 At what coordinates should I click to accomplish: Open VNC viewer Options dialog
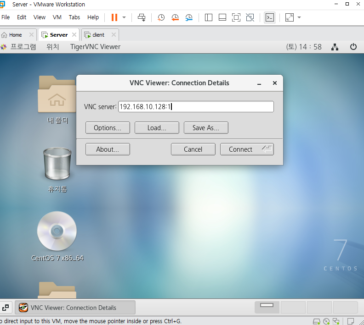pos(108,128)
